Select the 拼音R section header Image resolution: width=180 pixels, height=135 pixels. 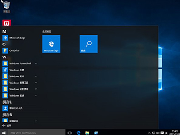pos(7,115)
